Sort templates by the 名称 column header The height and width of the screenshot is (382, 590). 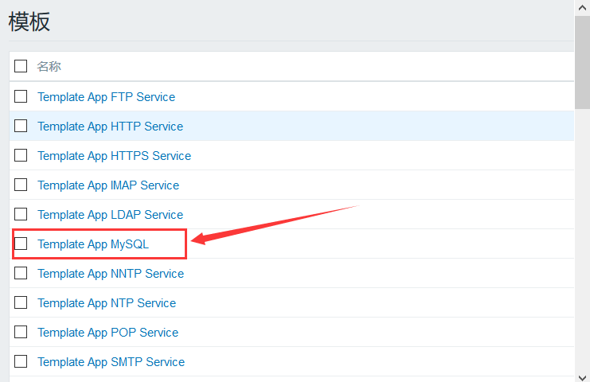(x=49, y=67)
